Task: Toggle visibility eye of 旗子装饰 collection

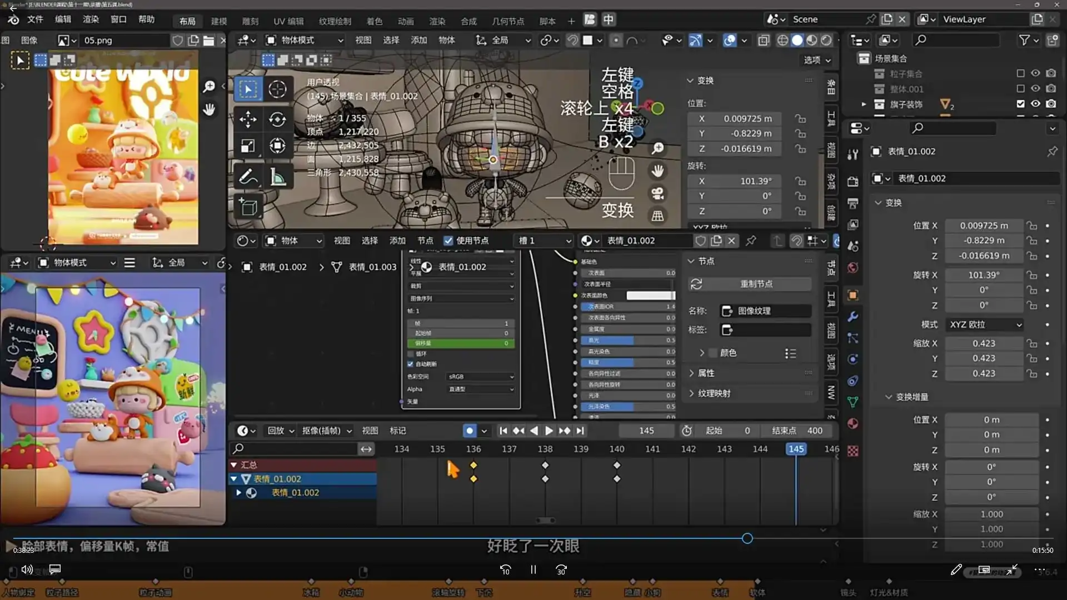Action: point(1035,104)
